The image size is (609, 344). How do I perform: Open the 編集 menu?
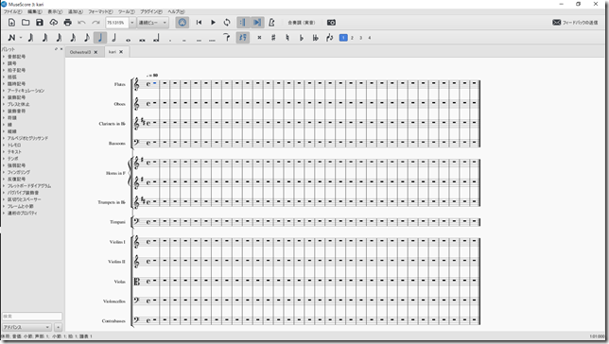point(35,11)
